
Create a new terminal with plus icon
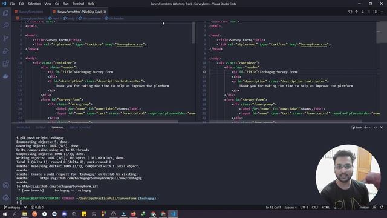click(366, 127)
